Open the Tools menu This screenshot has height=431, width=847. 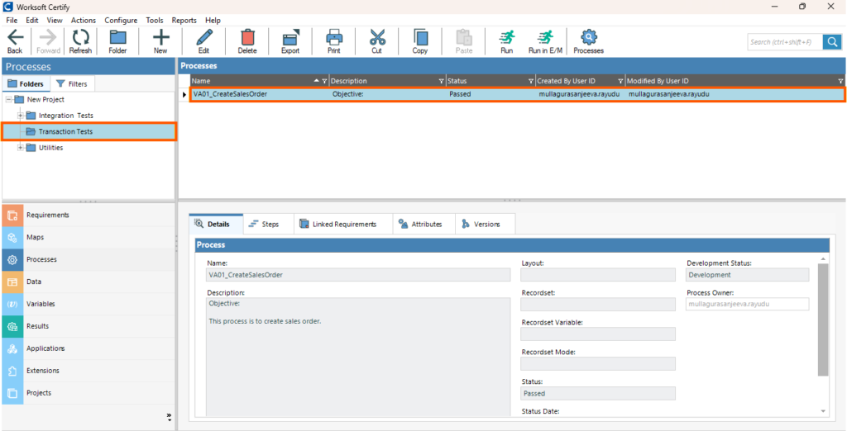(x=155, y=20)
